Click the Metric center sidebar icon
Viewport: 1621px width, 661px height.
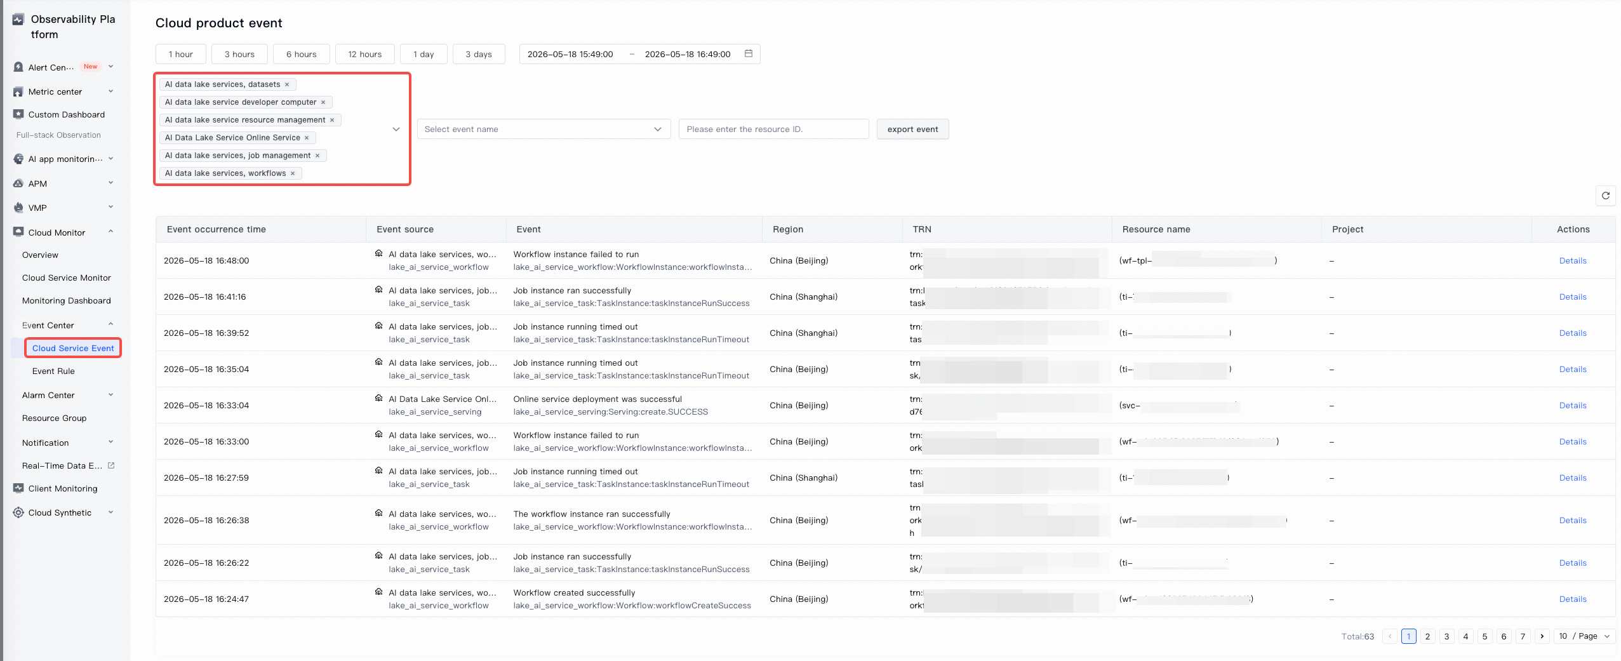point(18,92)
